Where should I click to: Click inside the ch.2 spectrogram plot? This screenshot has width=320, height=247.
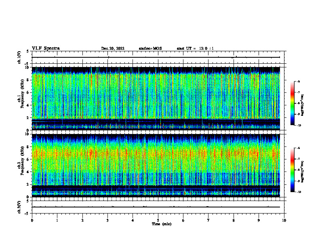[156, 165]
